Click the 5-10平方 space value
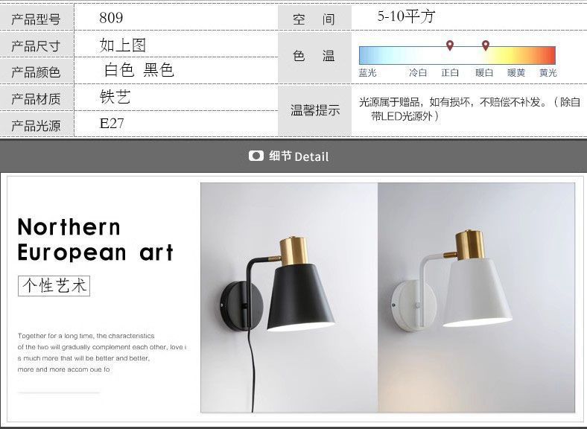The height and width of the screenshot is (429, 587). coord(406,16)
